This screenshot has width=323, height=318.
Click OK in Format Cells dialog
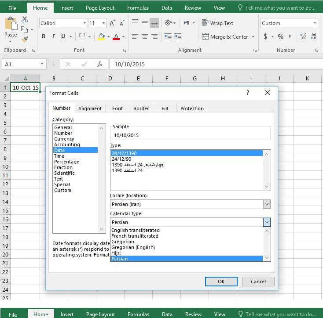click(x=221, y=282)
